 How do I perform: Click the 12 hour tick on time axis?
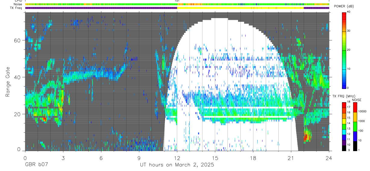(x=177, y=158)
